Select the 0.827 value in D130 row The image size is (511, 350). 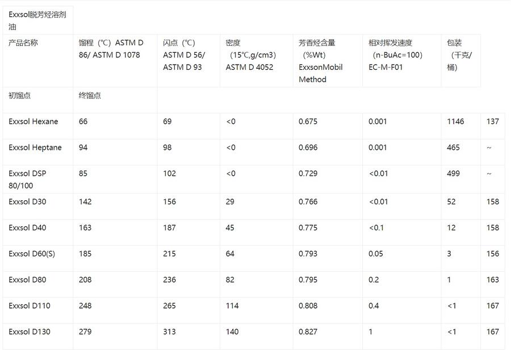[308, 332]
